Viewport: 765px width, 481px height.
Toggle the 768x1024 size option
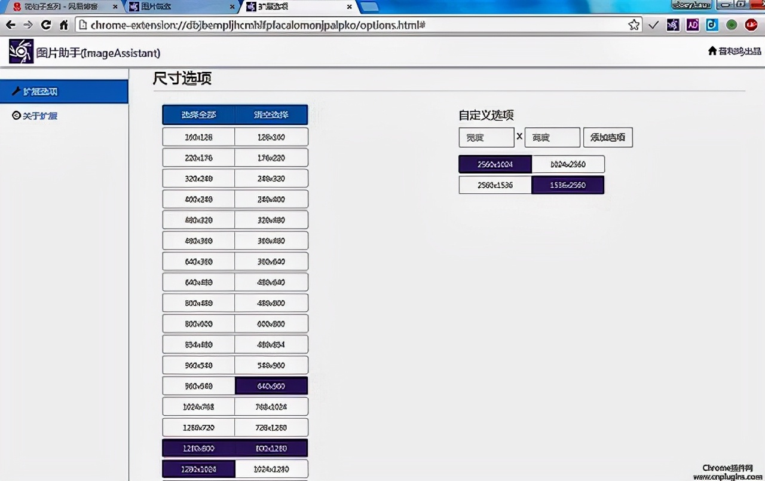coord(271,407)
